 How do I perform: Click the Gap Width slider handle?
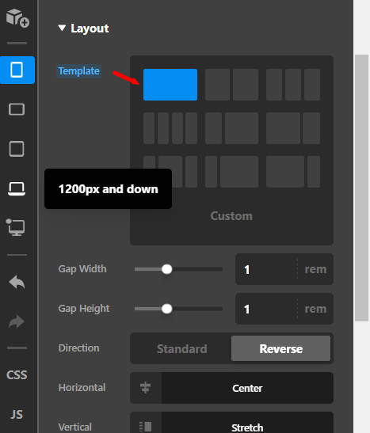(x=166, y=269)
